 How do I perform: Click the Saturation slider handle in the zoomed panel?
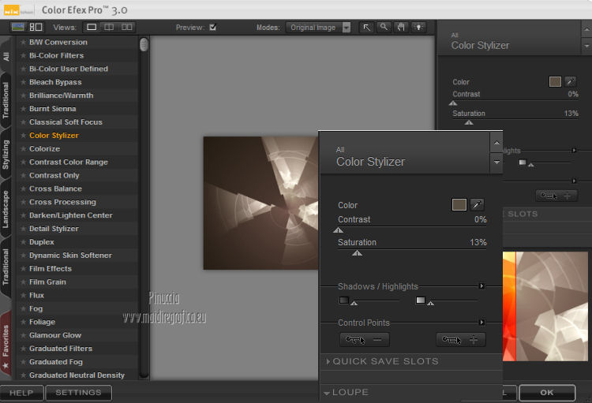[357, 253]
